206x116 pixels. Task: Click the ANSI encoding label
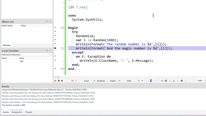pyautogui.click(x=129, y=81)
